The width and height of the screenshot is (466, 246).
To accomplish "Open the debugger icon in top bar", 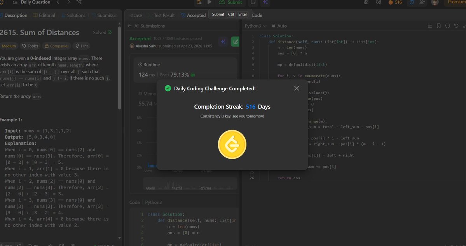I will pos(199,2).
